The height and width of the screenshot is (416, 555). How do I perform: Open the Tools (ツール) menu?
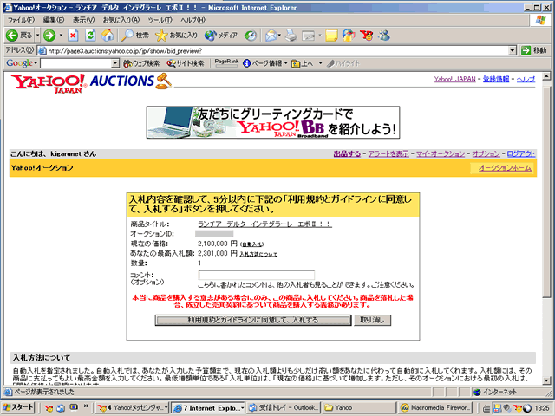point(160,20)
